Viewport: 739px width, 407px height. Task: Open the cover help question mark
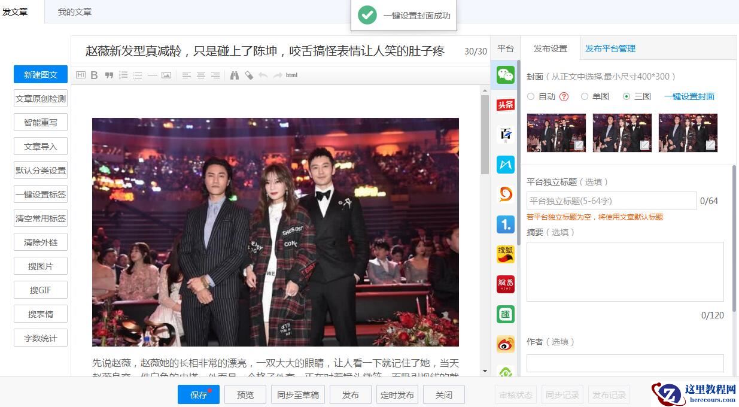564,96
